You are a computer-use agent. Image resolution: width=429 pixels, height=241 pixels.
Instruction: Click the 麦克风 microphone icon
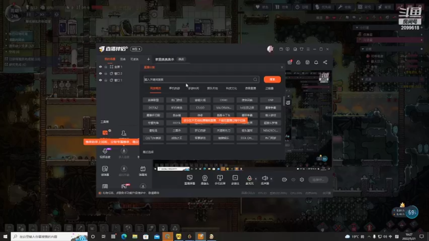click(249, 179)
